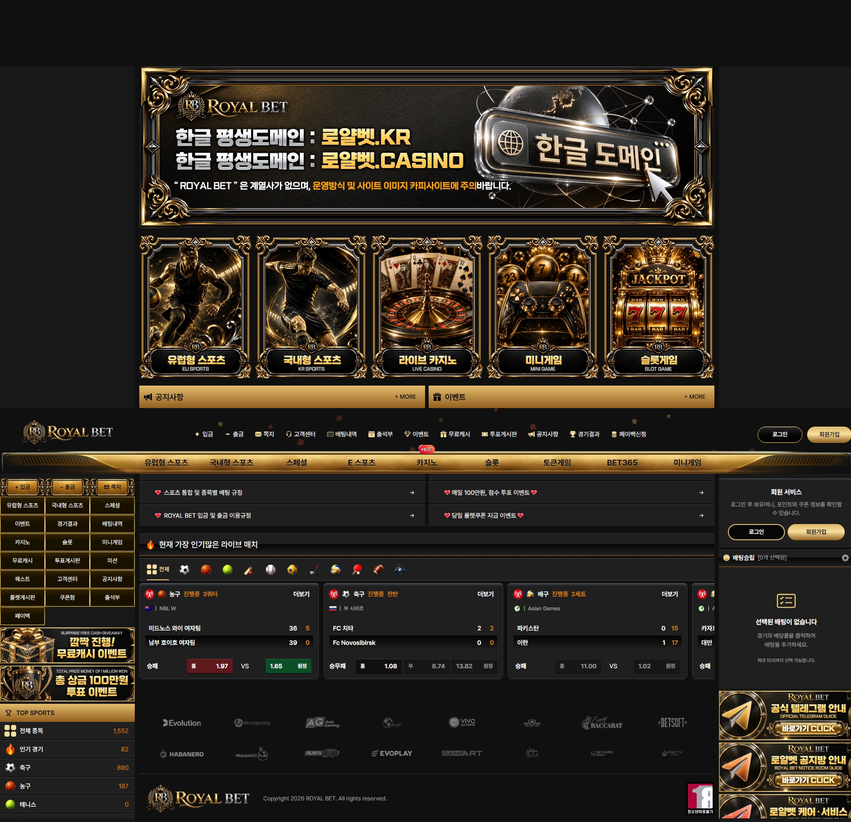851x822 pixels.
Task: Filter live matches by tennis ball icon
Action: point(227,570)
